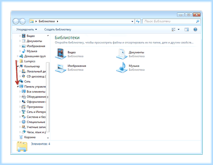Select Корзина in the navigation tree

tap(30, 137)
